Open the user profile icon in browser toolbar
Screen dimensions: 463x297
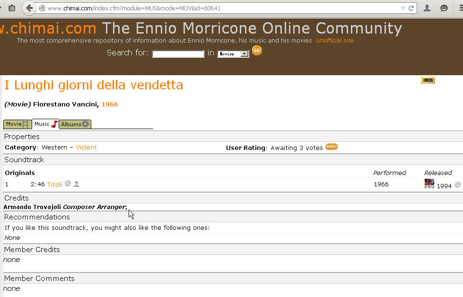(427, 8)
